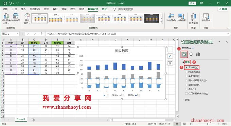Screen dimensions: 231x126
Task: Click the chart title text
Action: coord(122,51)
